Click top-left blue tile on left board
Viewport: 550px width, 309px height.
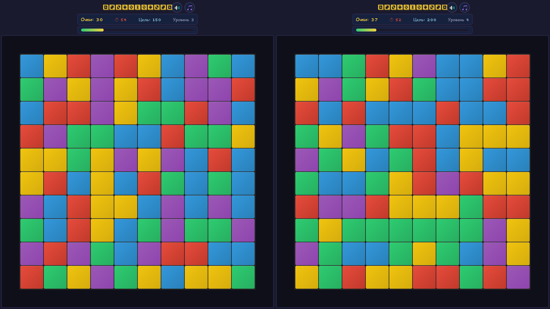32,66
